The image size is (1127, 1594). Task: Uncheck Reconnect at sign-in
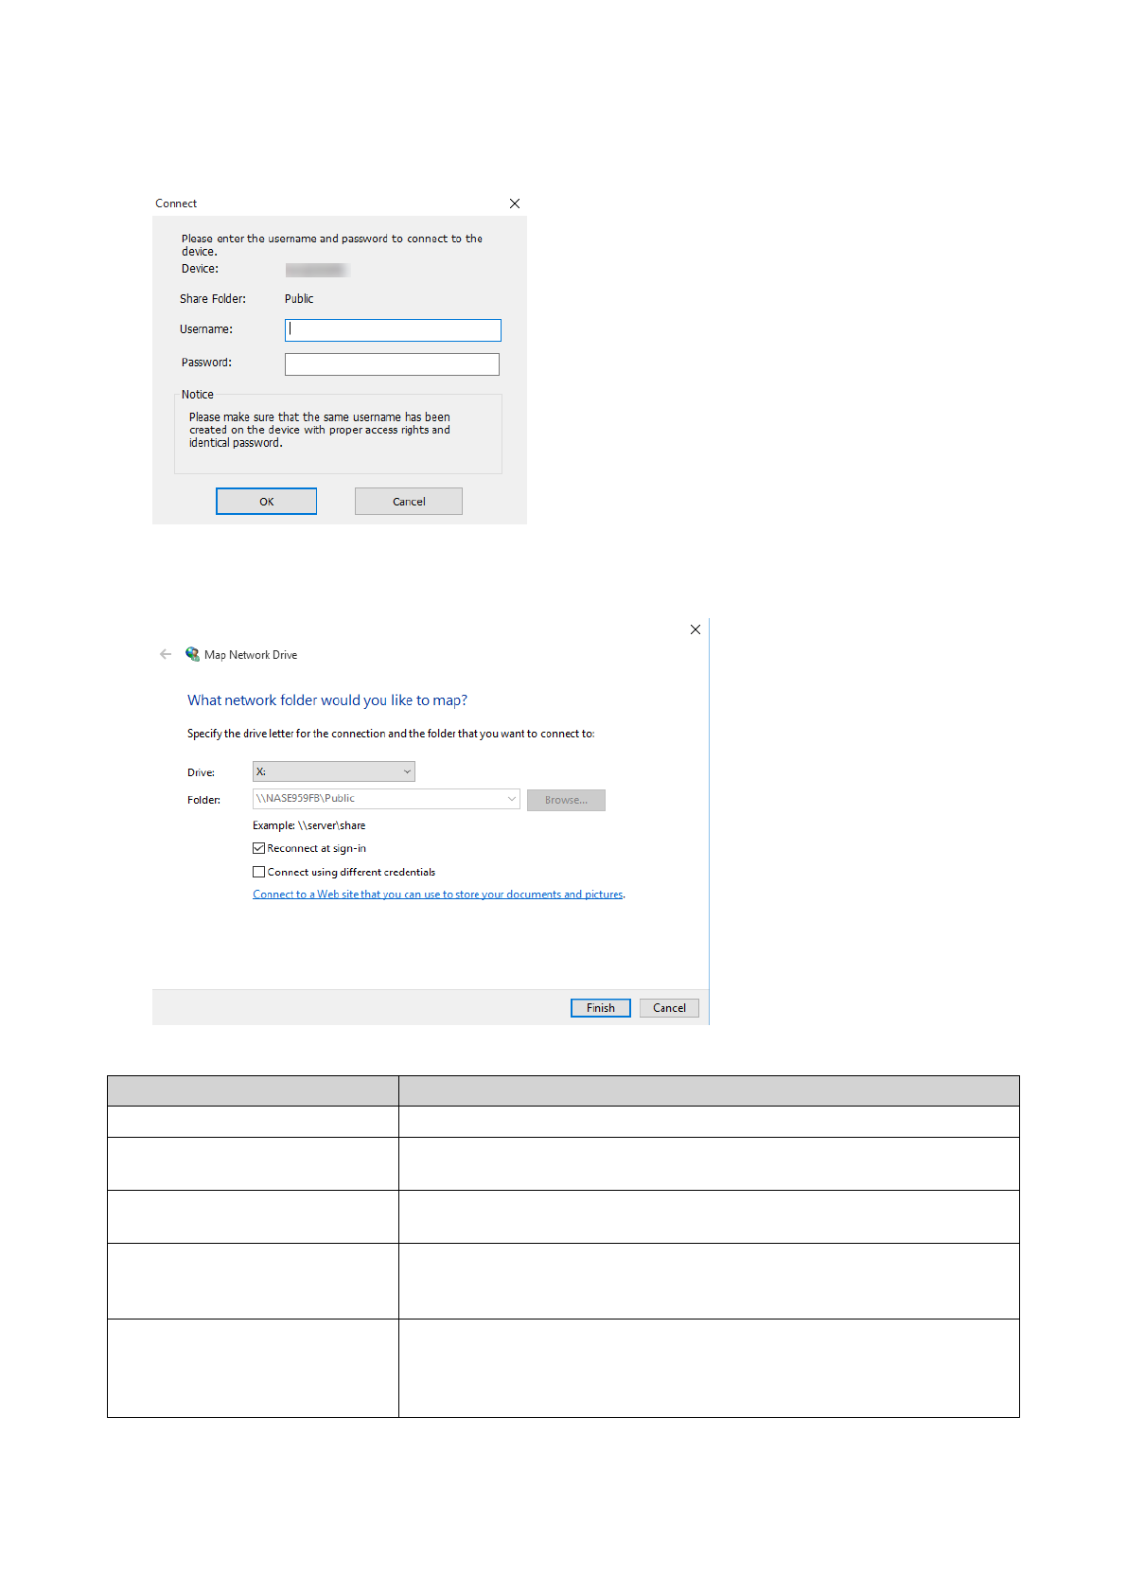pyautogui.click(x=259, y=848)
